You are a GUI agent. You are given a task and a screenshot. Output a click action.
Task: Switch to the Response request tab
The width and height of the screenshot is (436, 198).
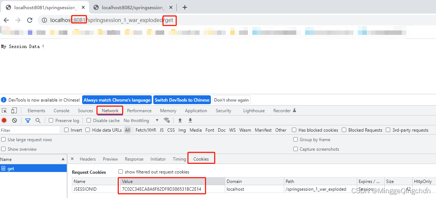click(134, 159)
